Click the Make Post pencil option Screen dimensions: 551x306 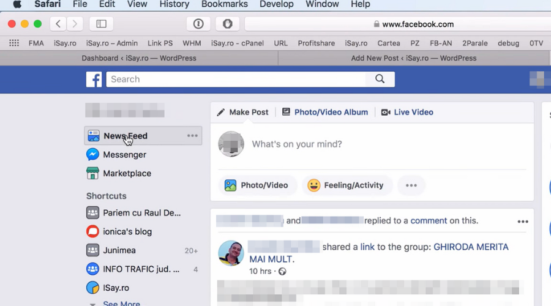coord(242,112)
